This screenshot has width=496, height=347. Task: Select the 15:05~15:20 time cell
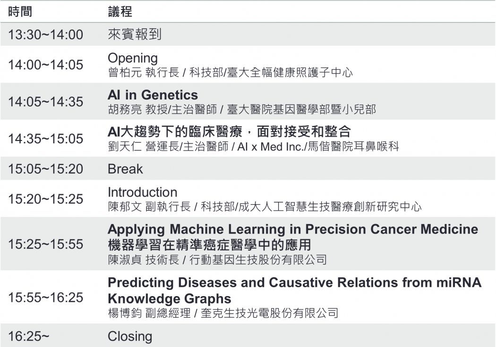(45, 169)
